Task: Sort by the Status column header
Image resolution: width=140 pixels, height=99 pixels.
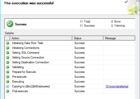Action: point(88,38)
